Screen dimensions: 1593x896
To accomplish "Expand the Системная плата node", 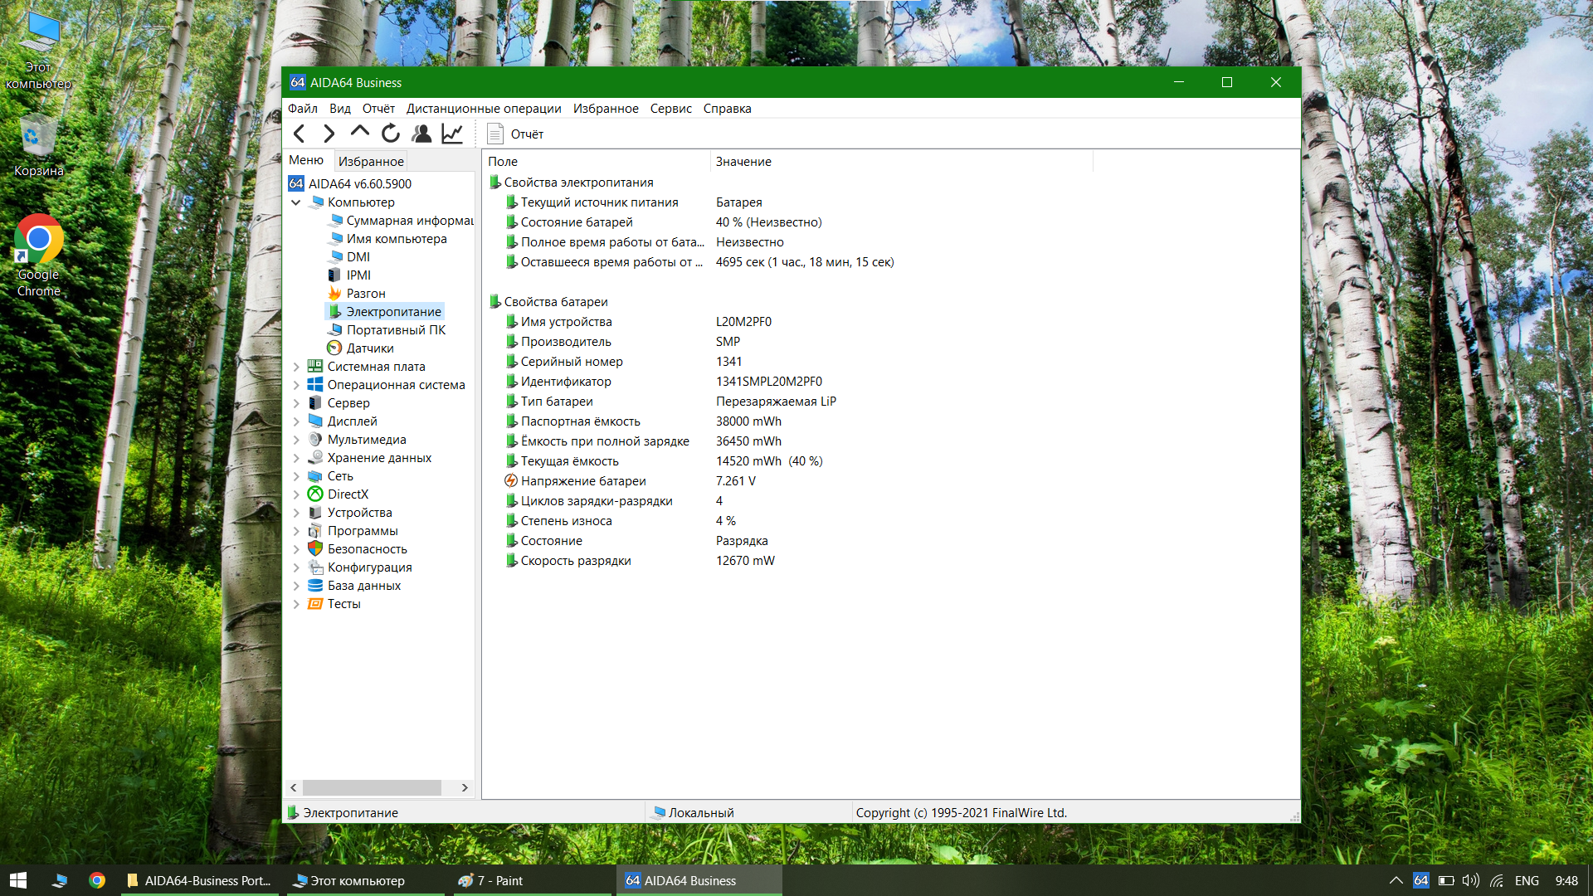I will pyautogui.click(x=296, y=367).
